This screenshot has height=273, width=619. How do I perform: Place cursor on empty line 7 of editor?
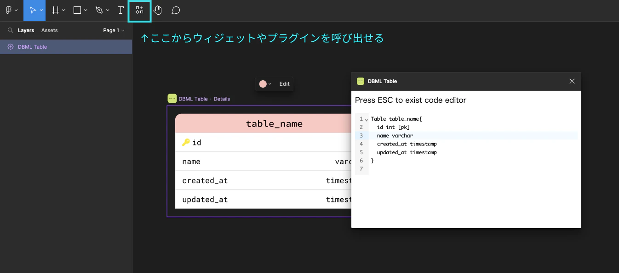tap(474, 169)
